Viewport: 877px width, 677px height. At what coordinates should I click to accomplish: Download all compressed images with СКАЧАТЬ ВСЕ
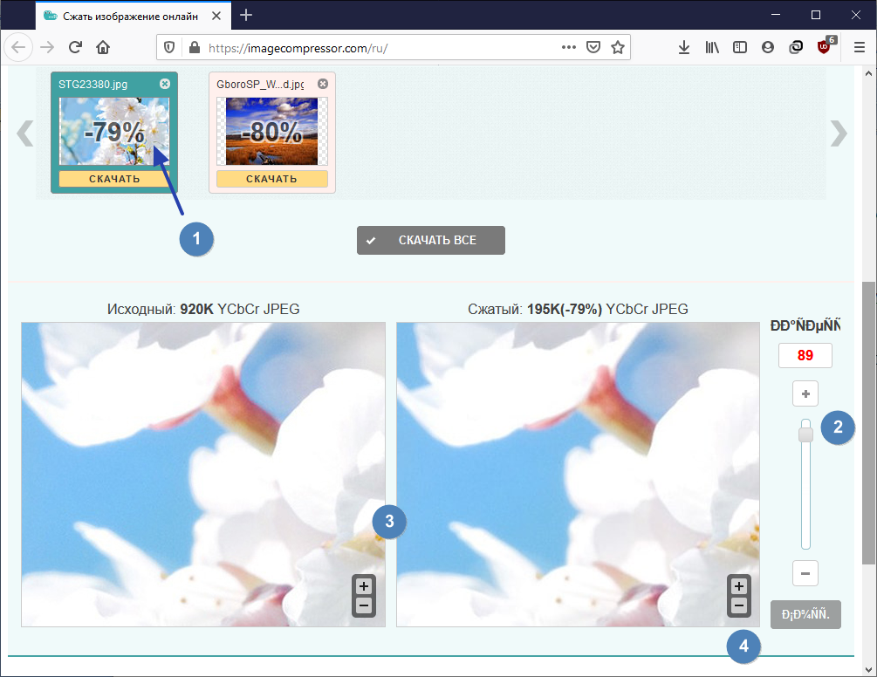431,241
